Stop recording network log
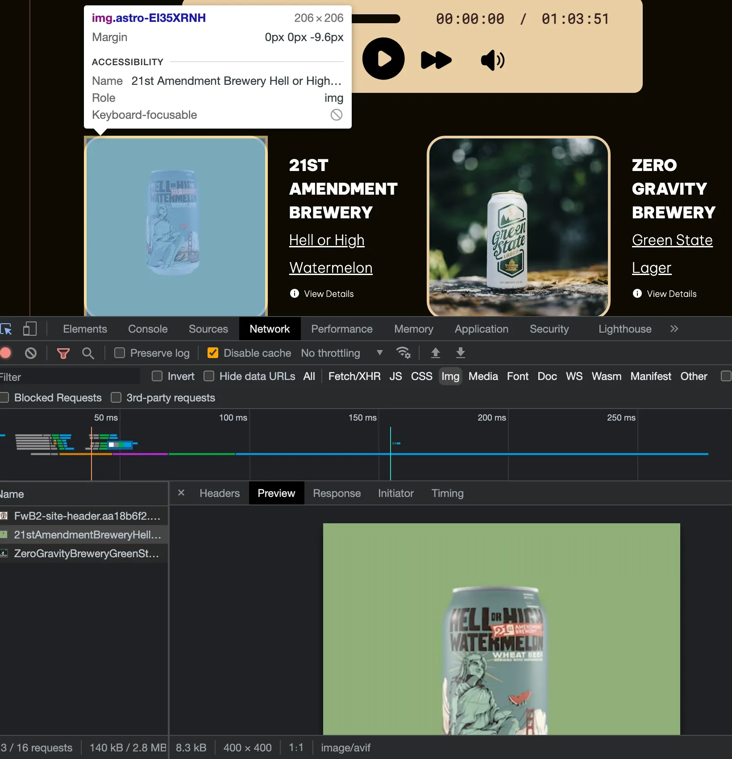The width and height of the screenshot is (732, 759). tap(6, 353)
